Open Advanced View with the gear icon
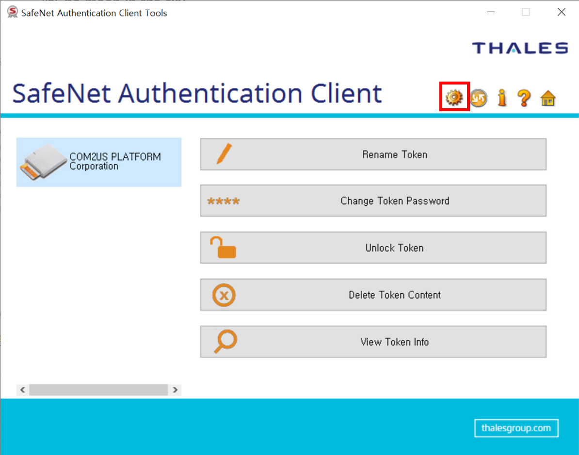Image resolution: width=579 pixels, height=455 pixels. (x=454, y=98)
